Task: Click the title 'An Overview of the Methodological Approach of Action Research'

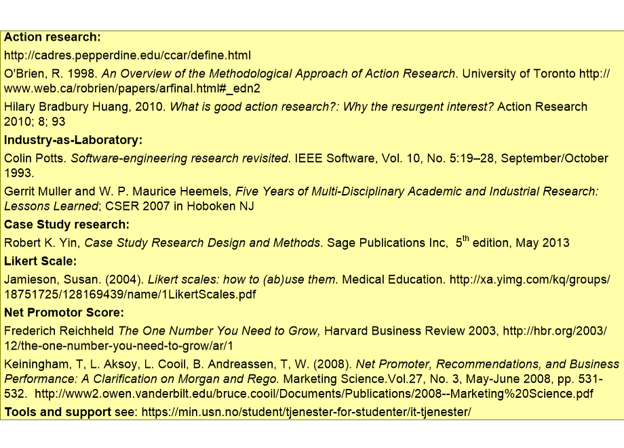Action: [x=279, y=74]
